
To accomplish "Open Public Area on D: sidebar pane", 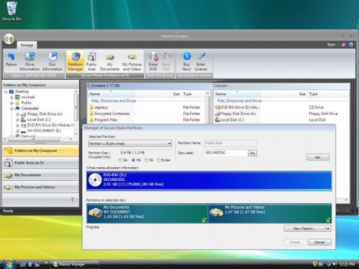I will 39,162.
